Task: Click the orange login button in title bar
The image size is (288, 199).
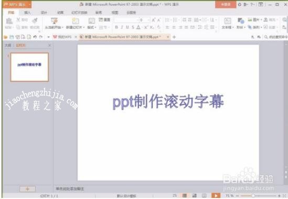Action: pyautogui.click(x=226, y=4)
